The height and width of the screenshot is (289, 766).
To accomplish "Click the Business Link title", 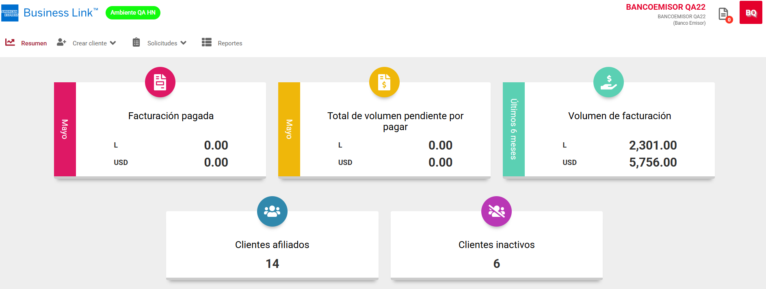I will point(58,13).
